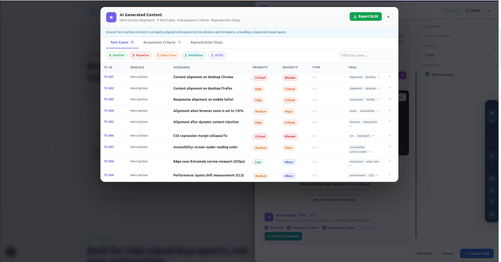Toggle the Reproduction Steps checkbox in AI Assistant
Screen dimensions: 501x262
(324, 228)
